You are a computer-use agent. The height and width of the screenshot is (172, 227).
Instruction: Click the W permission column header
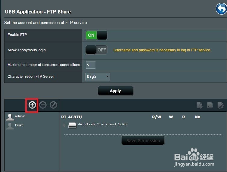tap(171, 117)
